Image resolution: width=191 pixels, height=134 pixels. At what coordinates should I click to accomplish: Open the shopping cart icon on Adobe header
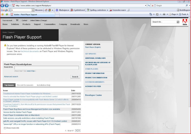(17, 20)
